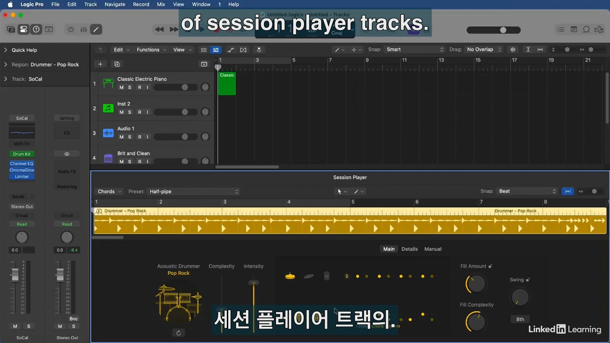
Task: Toggle the list view button
Action: pos(216,50)
